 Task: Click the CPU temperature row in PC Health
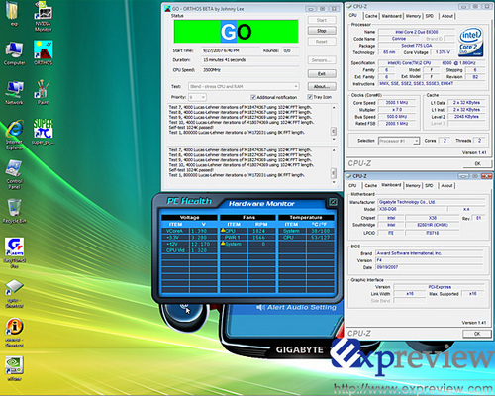pos(306,238)
